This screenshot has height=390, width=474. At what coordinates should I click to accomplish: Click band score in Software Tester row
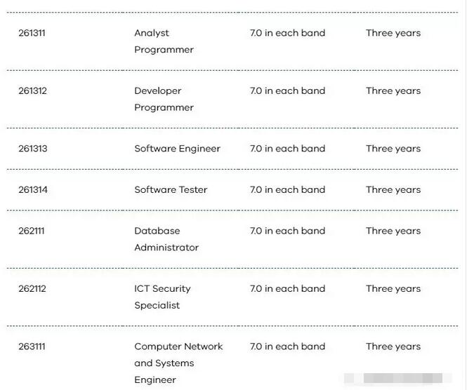click(287, 190)
